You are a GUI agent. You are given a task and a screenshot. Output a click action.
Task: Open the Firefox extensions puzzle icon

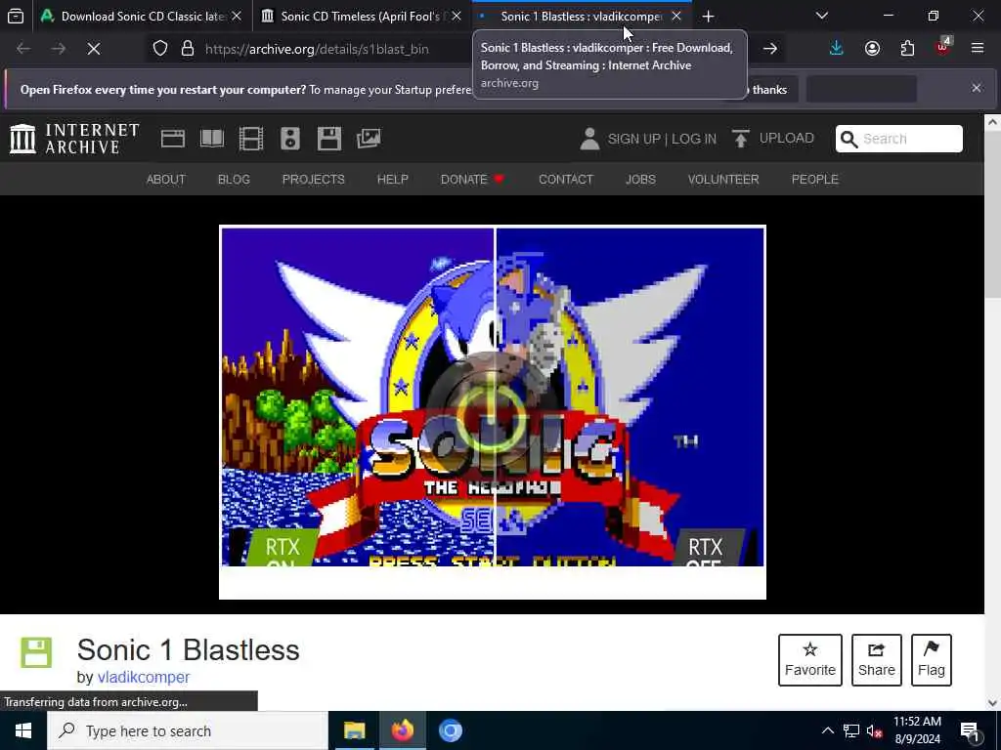tap(907, 49)
